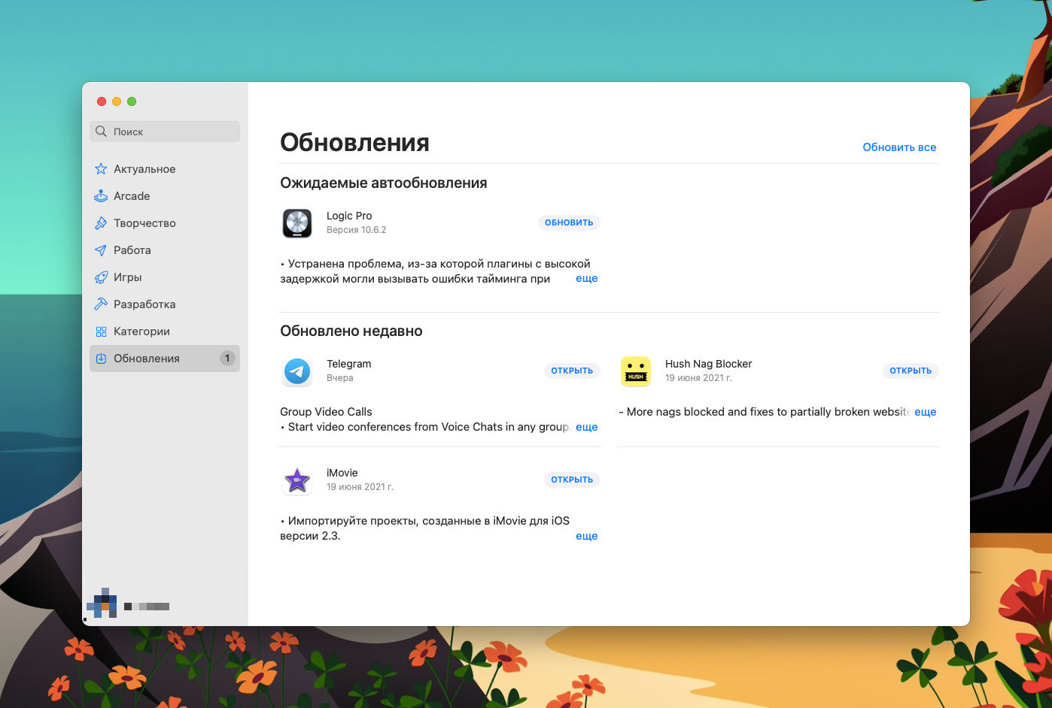Click the paper plane icon beside Работа
Image resolution: width=1052 pixels, height=708 pixels.
101,250
